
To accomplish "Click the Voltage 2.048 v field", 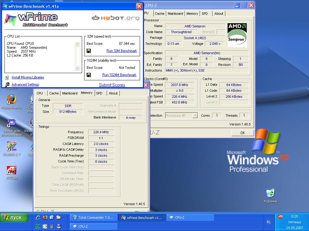I will [x=215, y=44].
